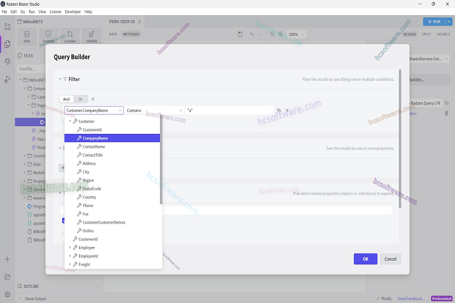This screenshot has height=303, width=455.
Task: Remove the filter group with X icon
Action: (x=93, y=99)
